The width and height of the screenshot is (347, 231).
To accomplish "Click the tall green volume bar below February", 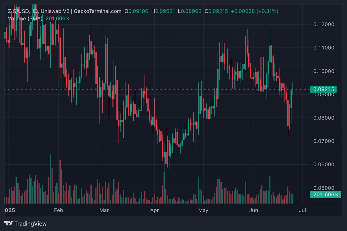I will tap(50, 176).
